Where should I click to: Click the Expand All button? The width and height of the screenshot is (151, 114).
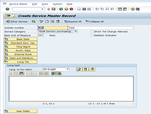coord(73,21)
